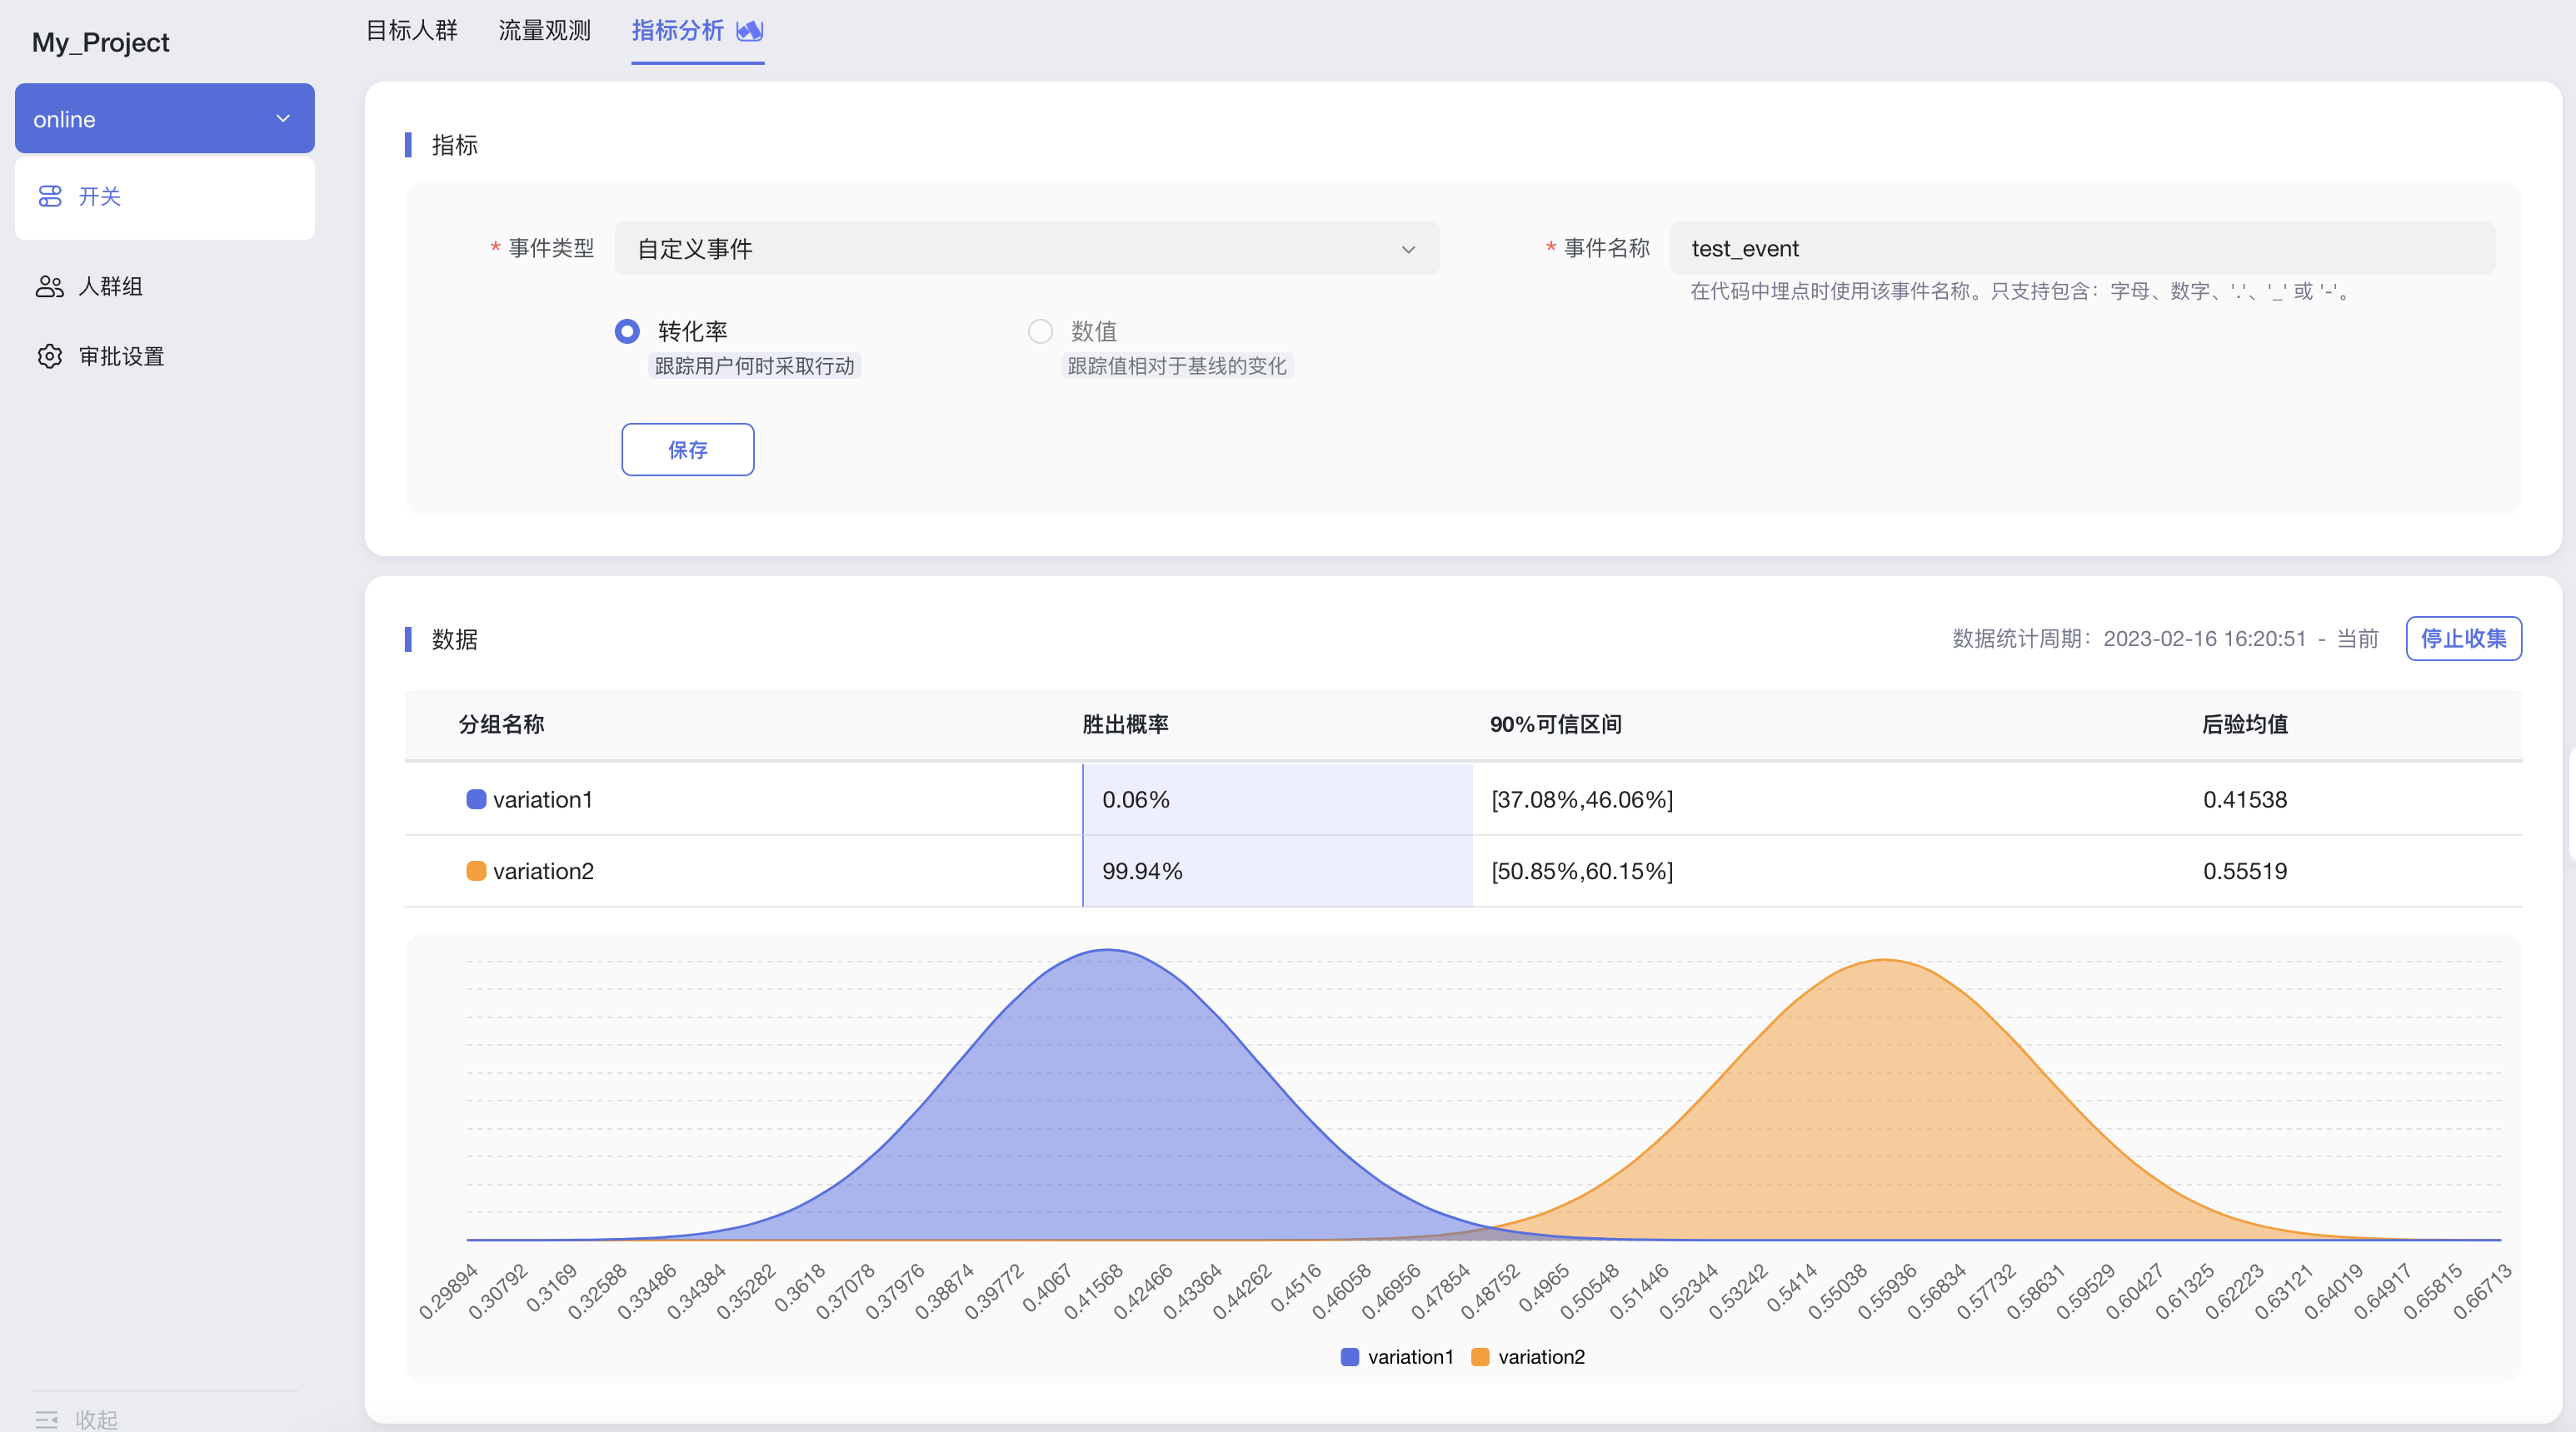The image size is (2576, 1432).
Task: Select the 转化率 radio option
Action: click(x=627, y=331)
